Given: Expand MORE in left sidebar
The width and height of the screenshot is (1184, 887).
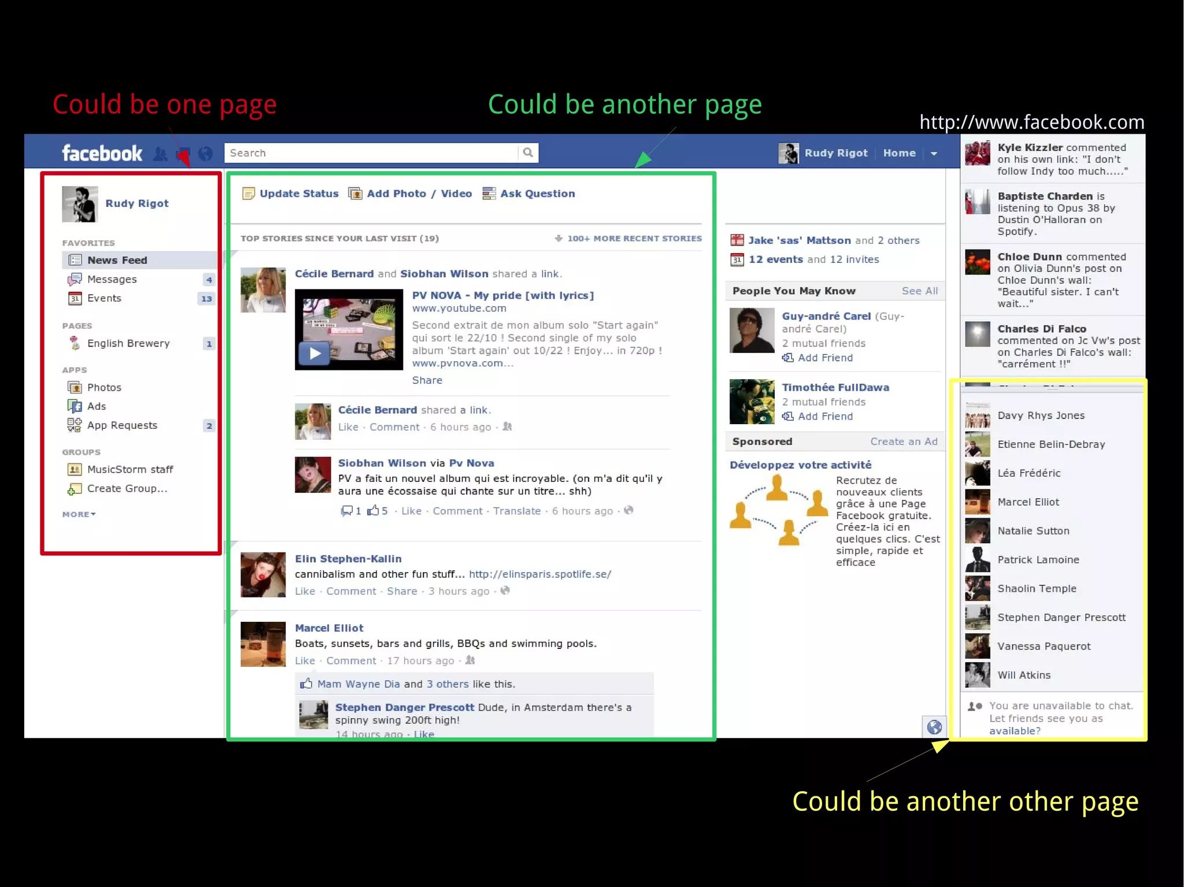Looking at the screenshot, I should 79,514.
